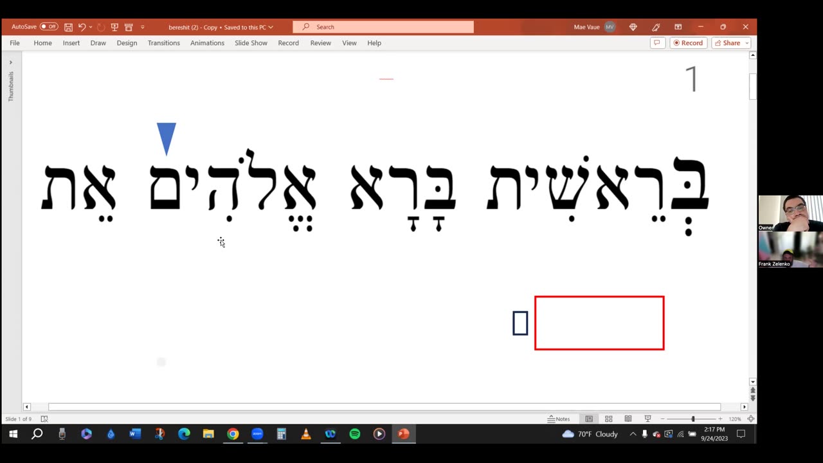Open Microsoft Edge from the taskbar
823x463 pixels.
click(184, 434)
